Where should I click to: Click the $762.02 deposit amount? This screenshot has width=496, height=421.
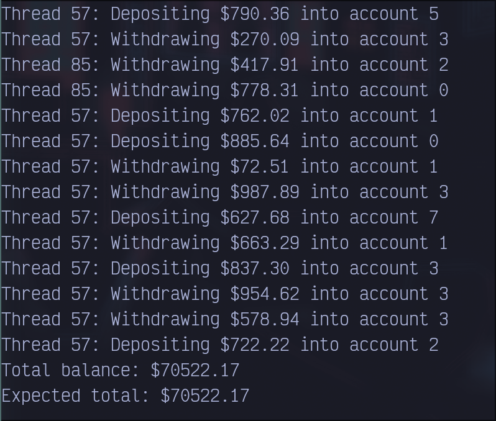coord(255,115)
